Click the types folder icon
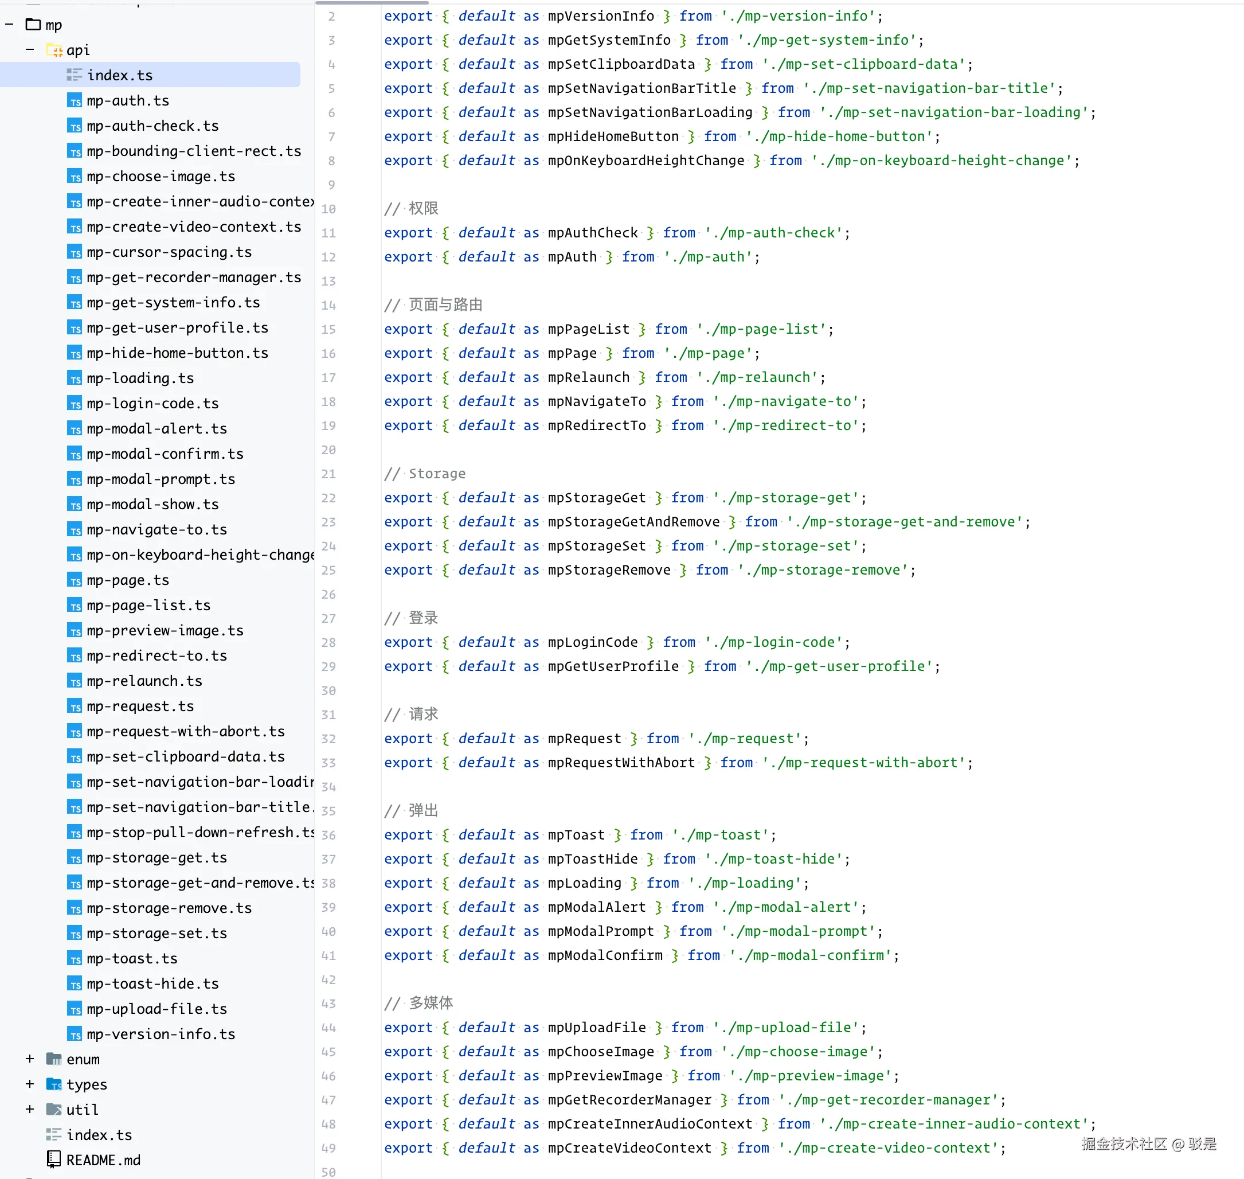The height and width of the screenshot is (1179, 1244). [54, 1084]
